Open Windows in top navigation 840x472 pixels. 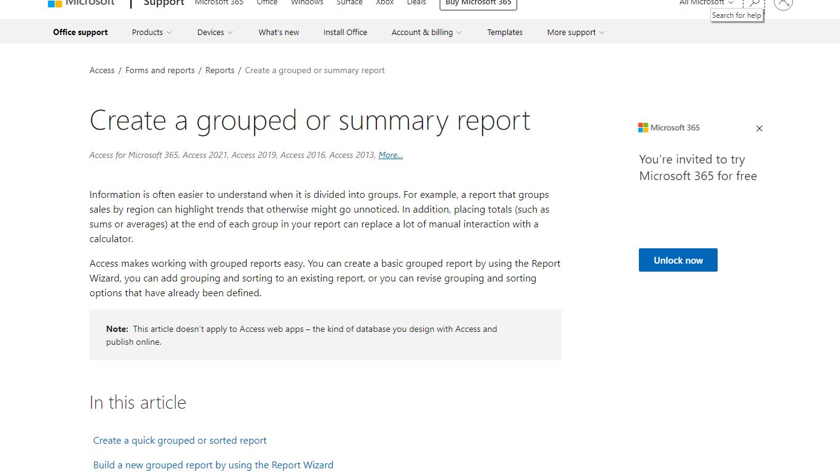tap(307, 2)
